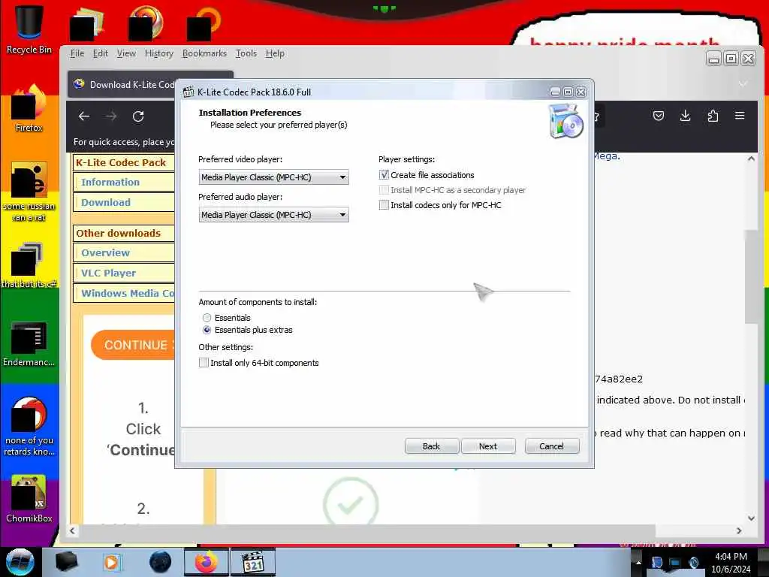Open 'some russian ran a rat' desktop icon

click(29, 192)
